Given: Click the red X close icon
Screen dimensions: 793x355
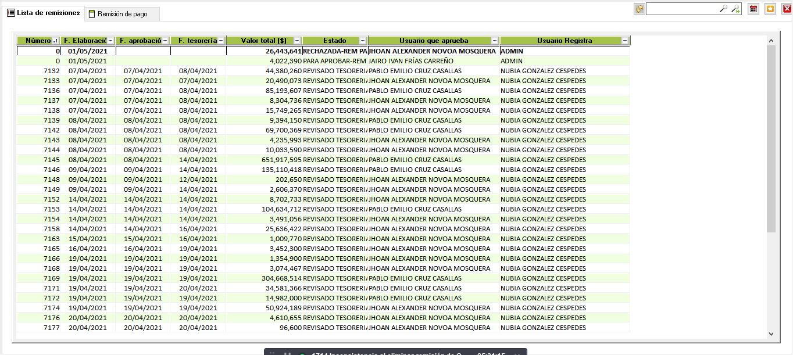Looking at the screenshot, I should click(787, 9).
